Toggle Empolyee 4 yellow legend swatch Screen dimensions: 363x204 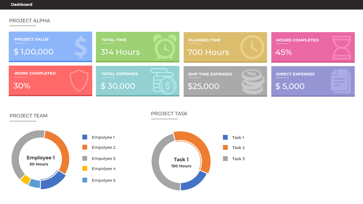click(85, 168)
